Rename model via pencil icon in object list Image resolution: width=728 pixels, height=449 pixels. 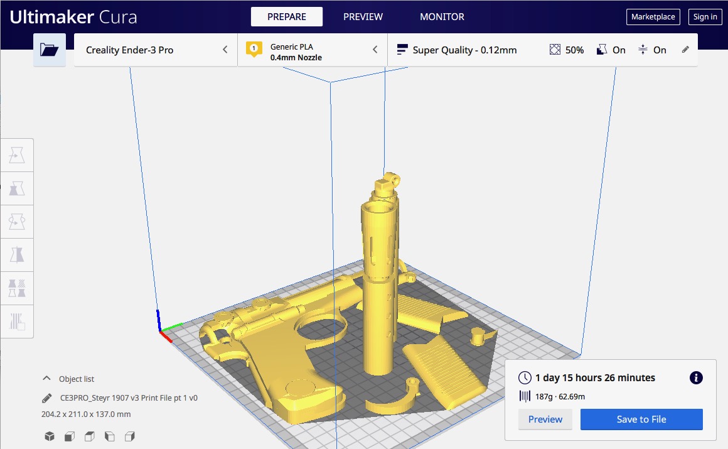(x=47, y=398)
